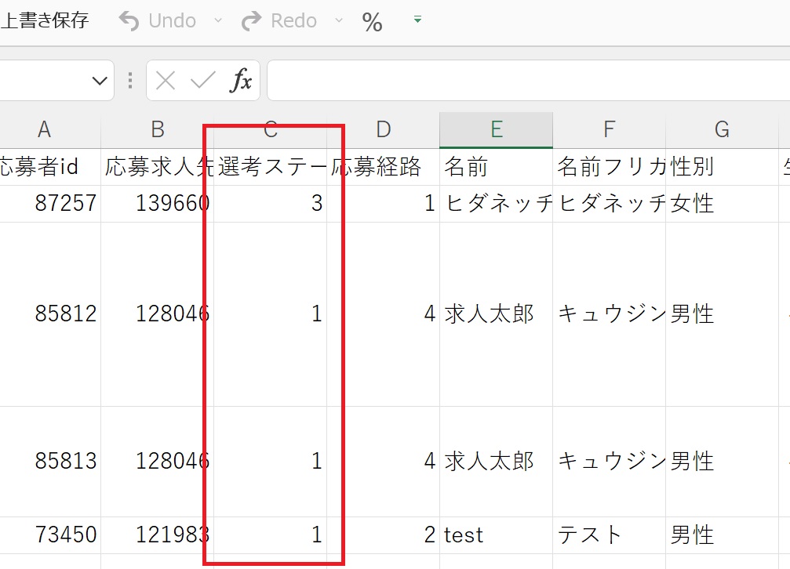Click the three-dot Name Box resize handle
790x569 pixels.
click(x=129, y=81)
